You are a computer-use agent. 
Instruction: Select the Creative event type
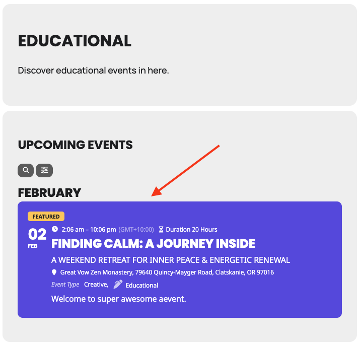click(95, 285)
